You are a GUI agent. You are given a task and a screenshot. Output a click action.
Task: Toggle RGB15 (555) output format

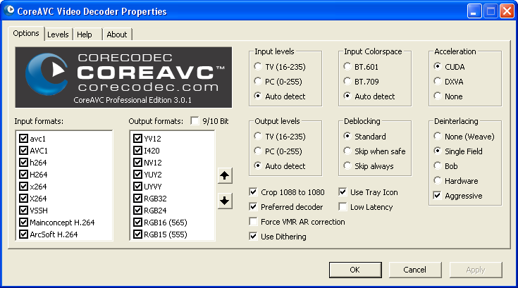(137, 234)
